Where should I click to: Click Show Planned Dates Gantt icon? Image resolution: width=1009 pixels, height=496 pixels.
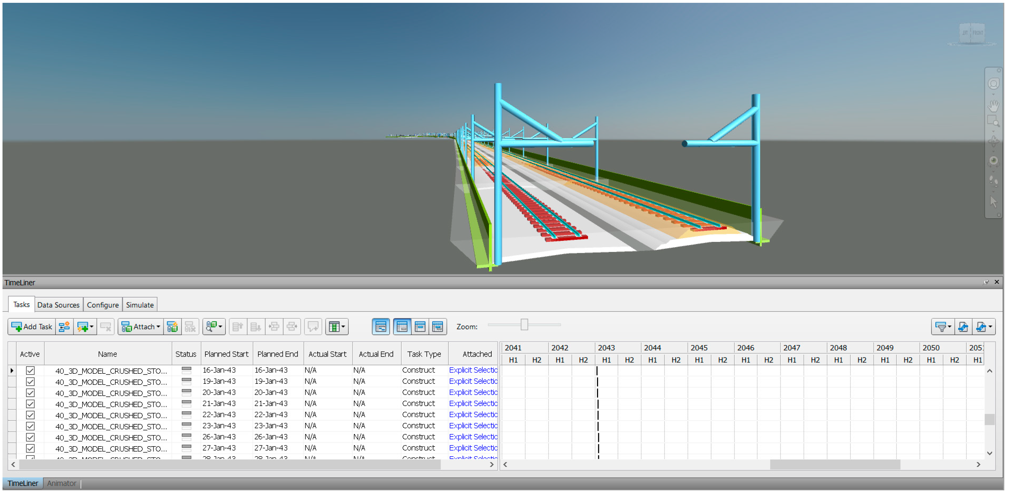point(402,327)
